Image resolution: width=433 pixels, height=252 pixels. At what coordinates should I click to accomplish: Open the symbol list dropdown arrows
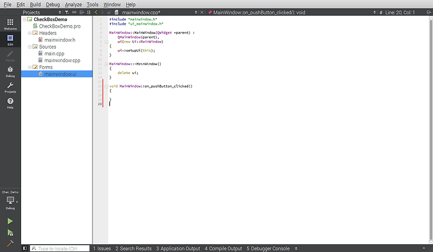375,12
